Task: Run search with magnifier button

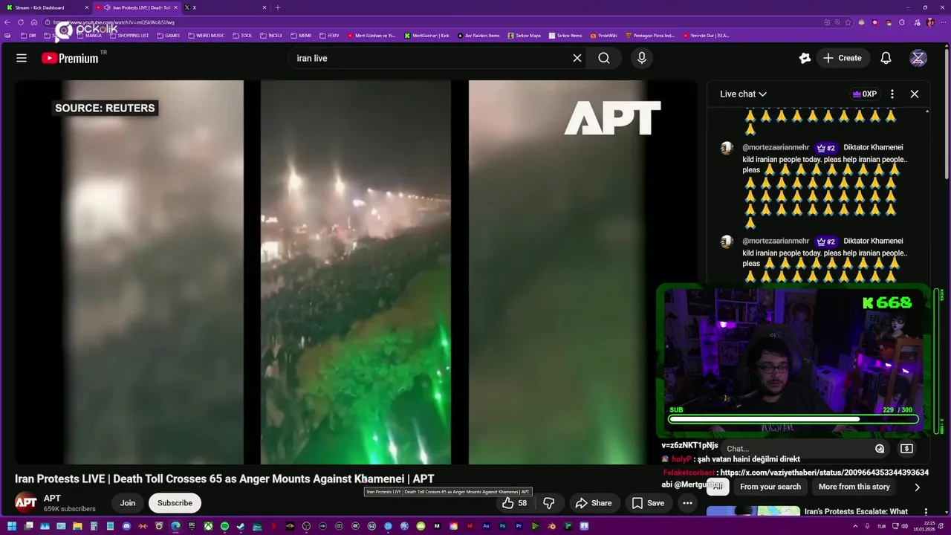Action: (604, 58)
